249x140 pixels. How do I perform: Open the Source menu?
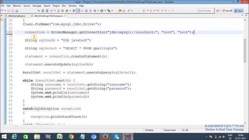coord(27,6)
